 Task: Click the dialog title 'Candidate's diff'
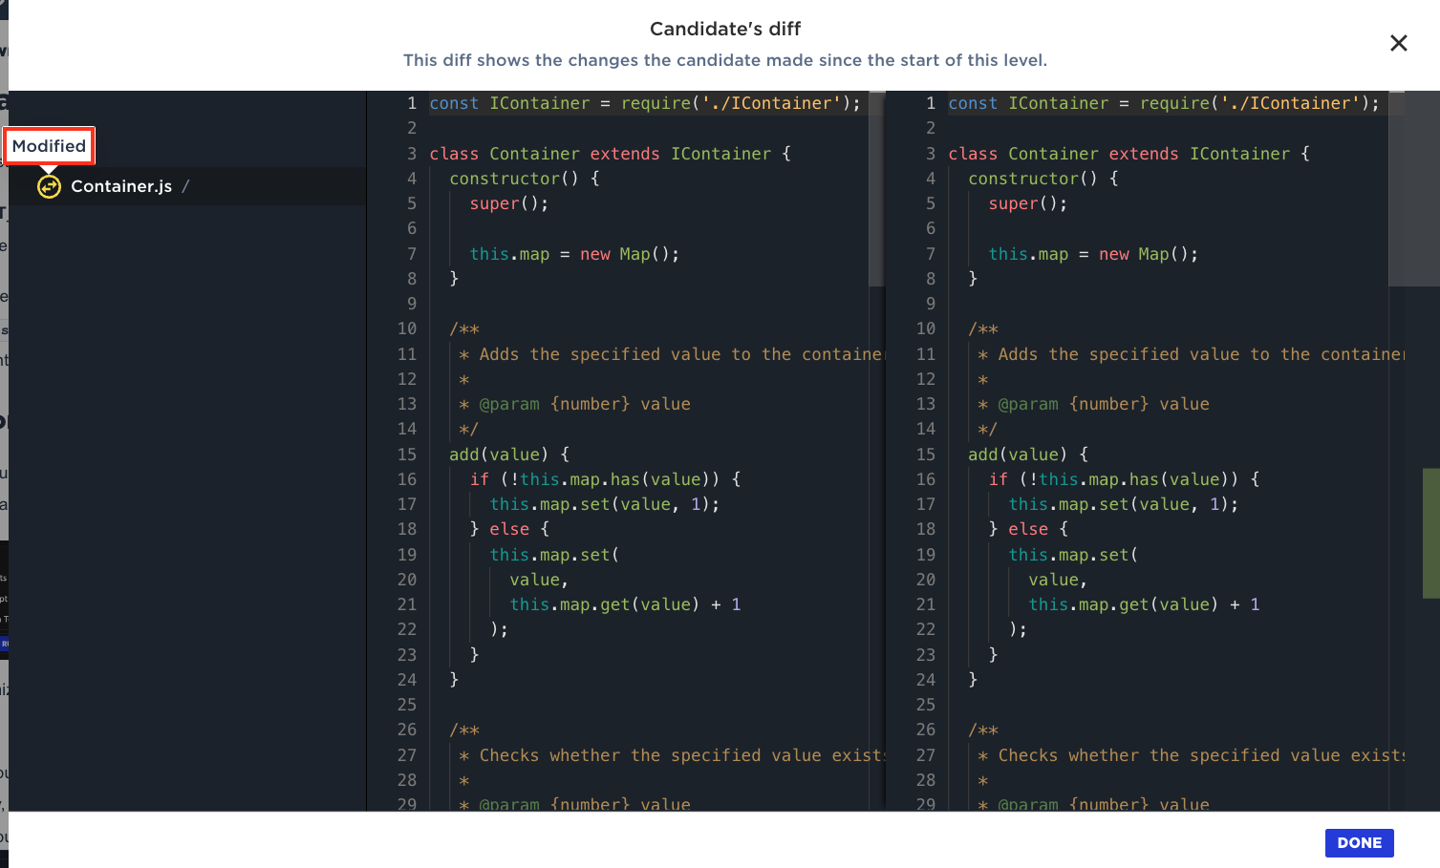pos(724,29)
